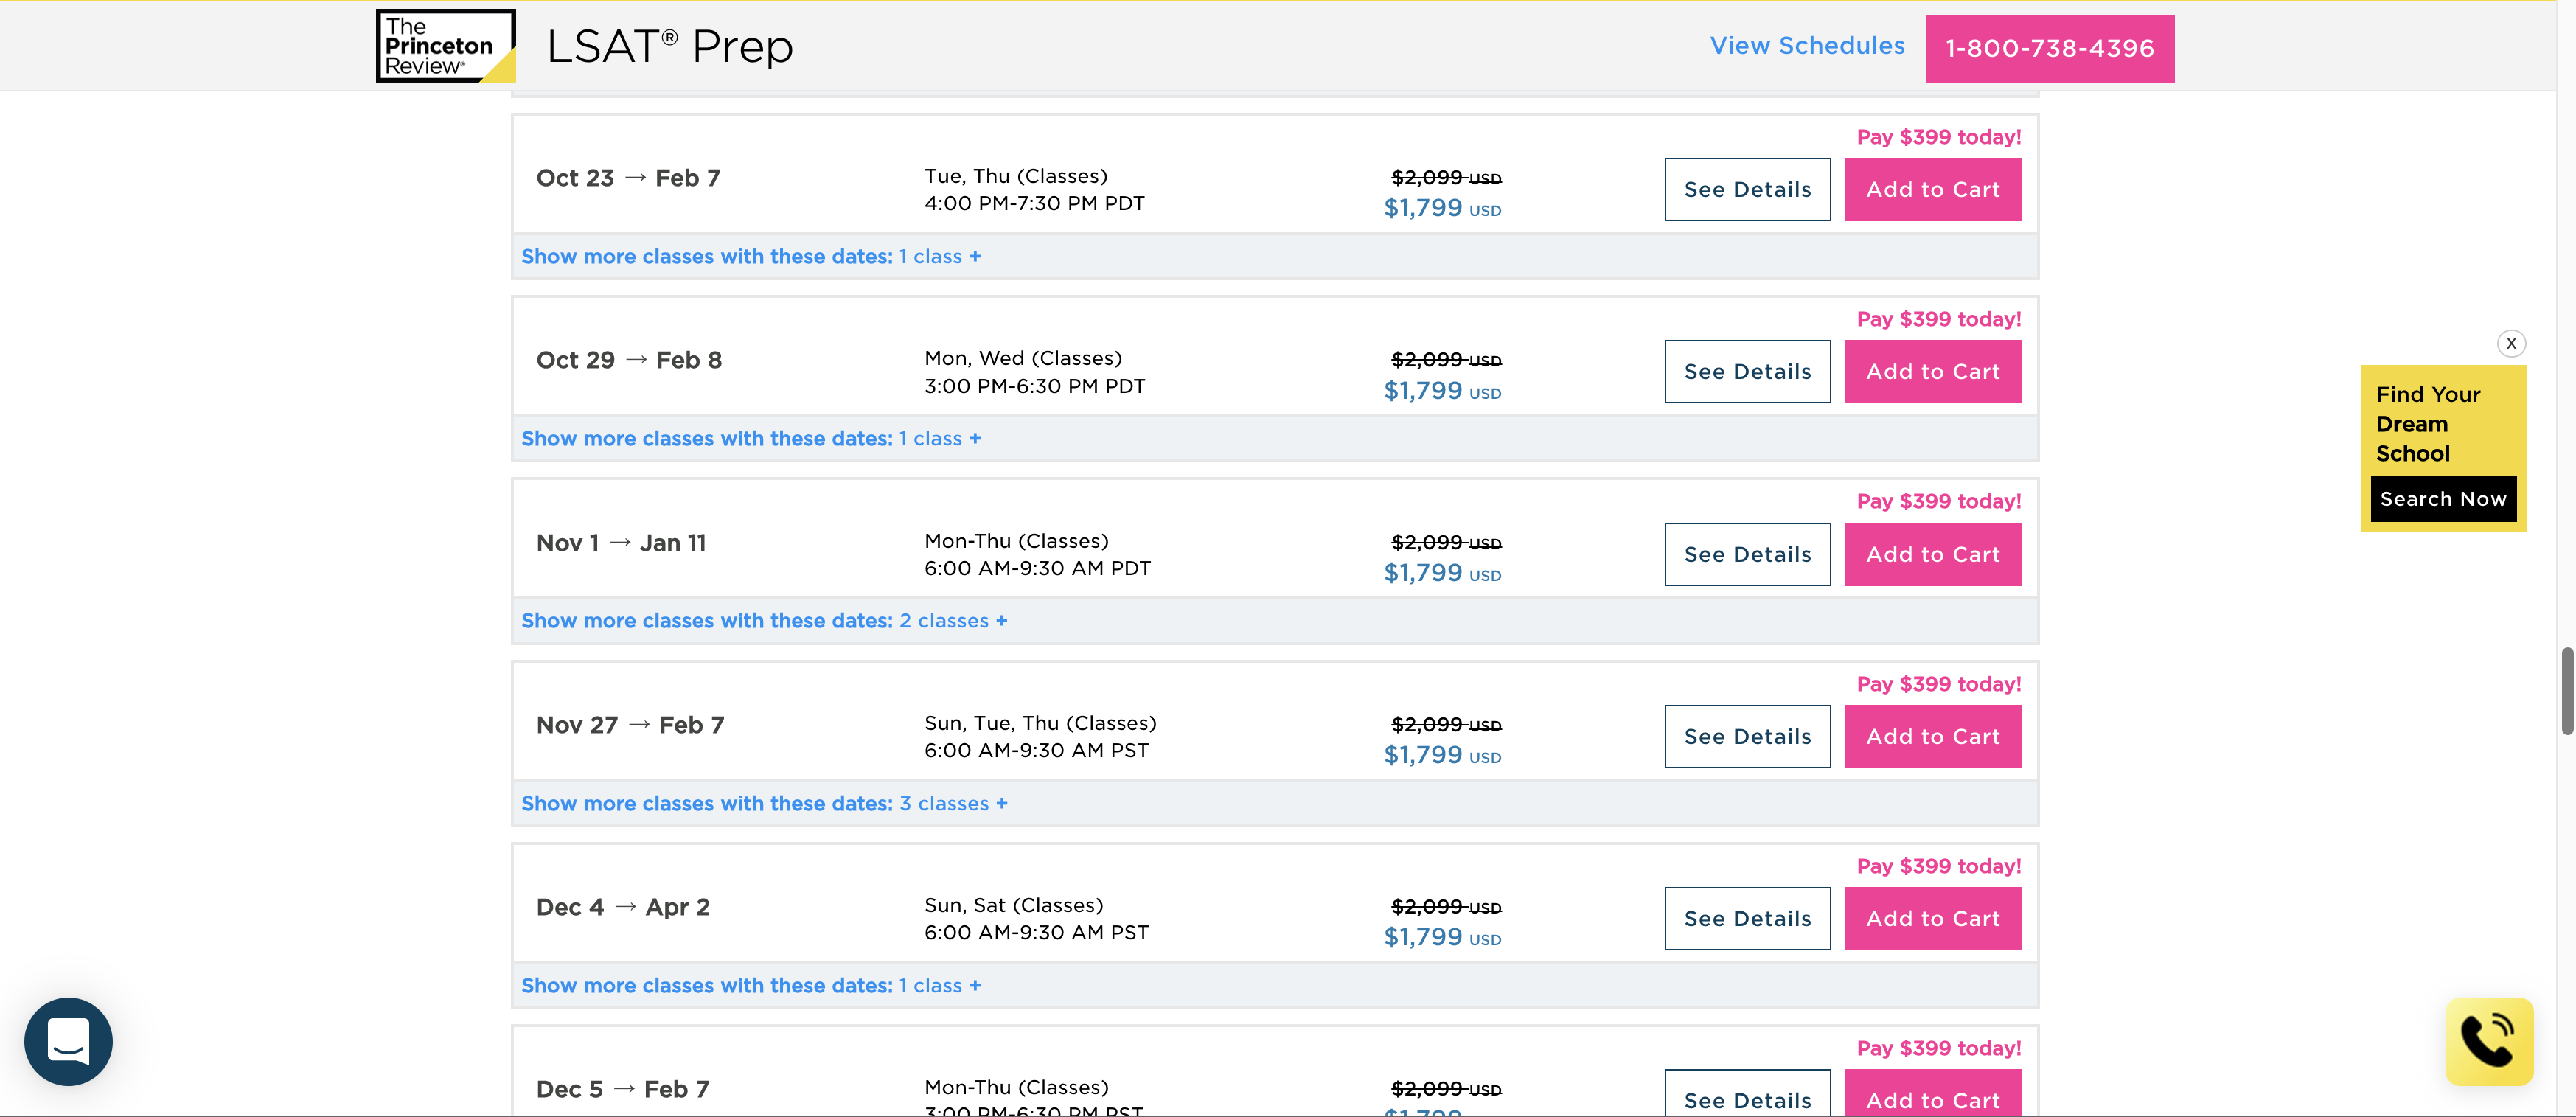This screenshot has height=1117, width=2576.
Task: See Details for Dec 4 class
Action: (x=1746, y=919)
